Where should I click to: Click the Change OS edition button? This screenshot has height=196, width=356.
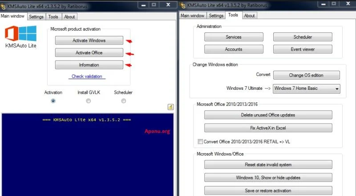coord(307,75)
